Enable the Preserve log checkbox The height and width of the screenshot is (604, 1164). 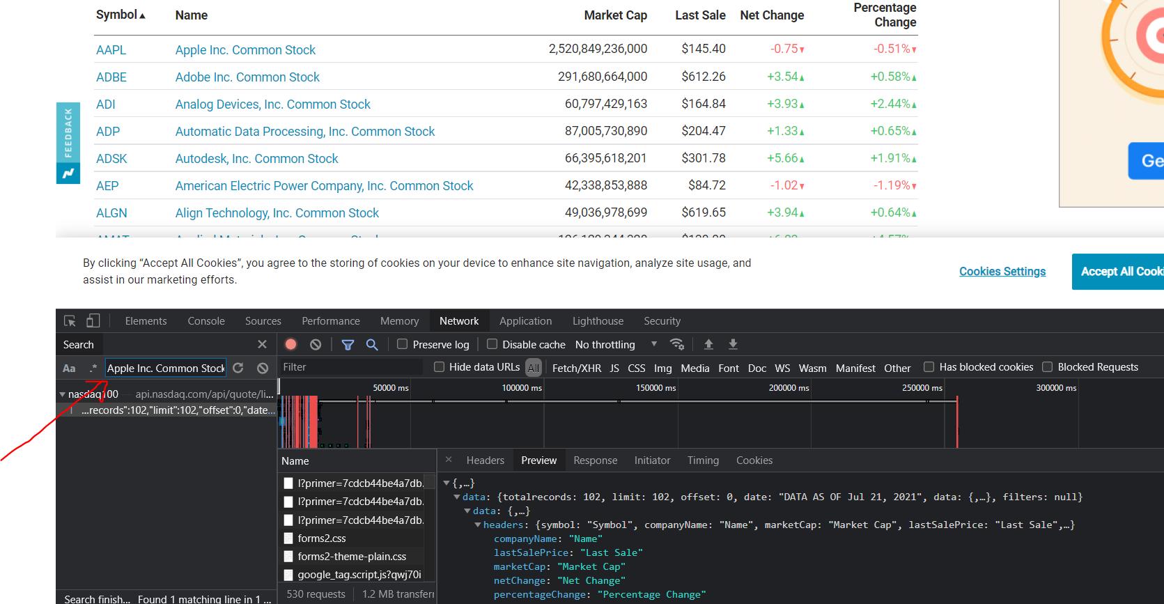click(x=403, y=344)
